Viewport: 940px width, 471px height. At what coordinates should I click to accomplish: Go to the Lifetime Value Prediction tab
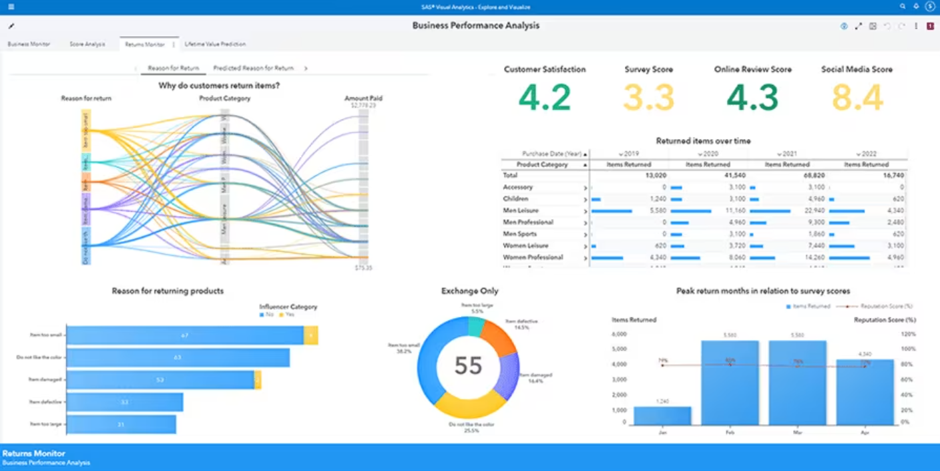[215, 44]
